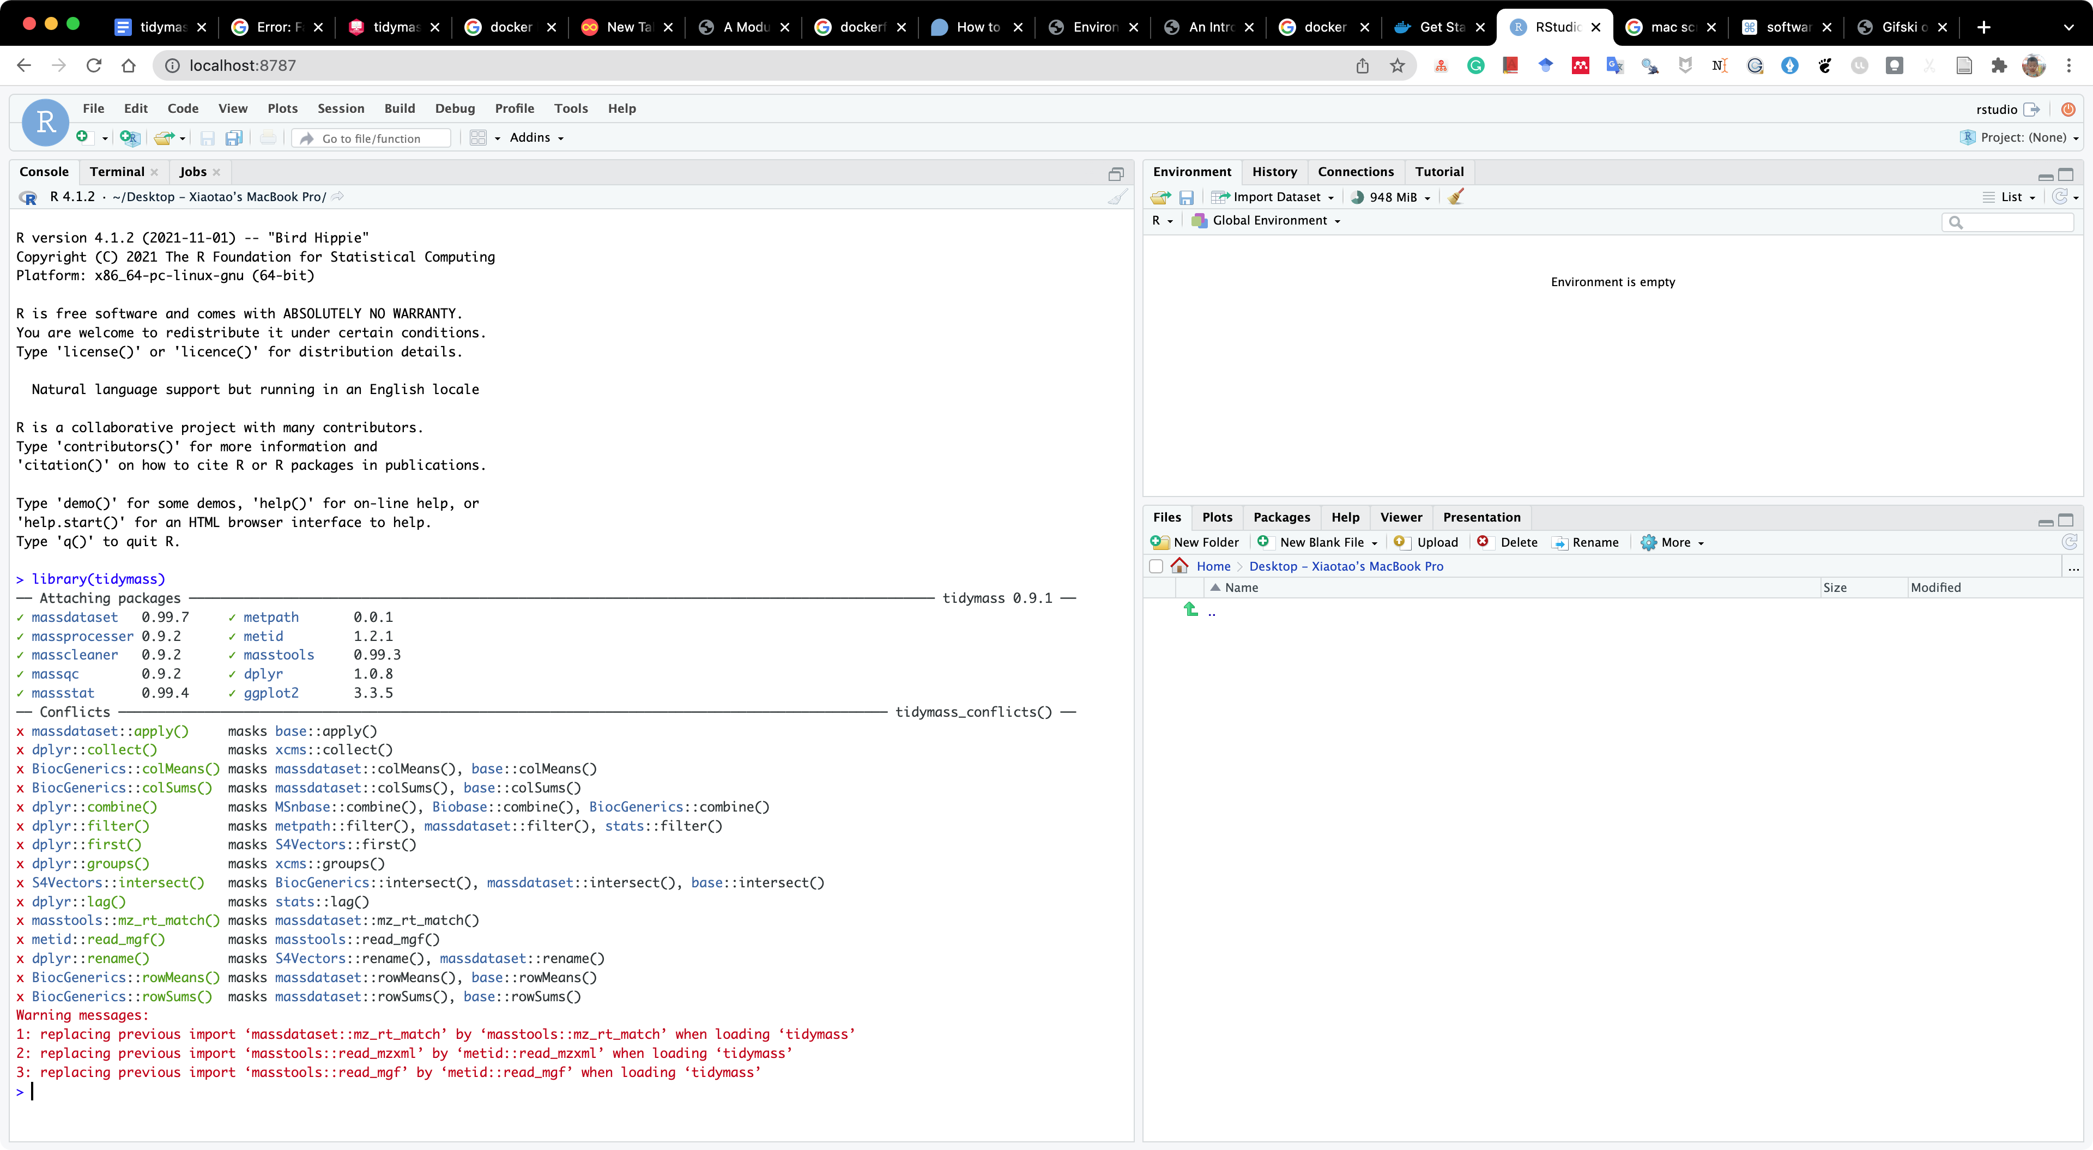Image resolution: width=2093 pixels, height=1150 pixels.
Task: Click the New Folder button
Action: point(1195,542)
